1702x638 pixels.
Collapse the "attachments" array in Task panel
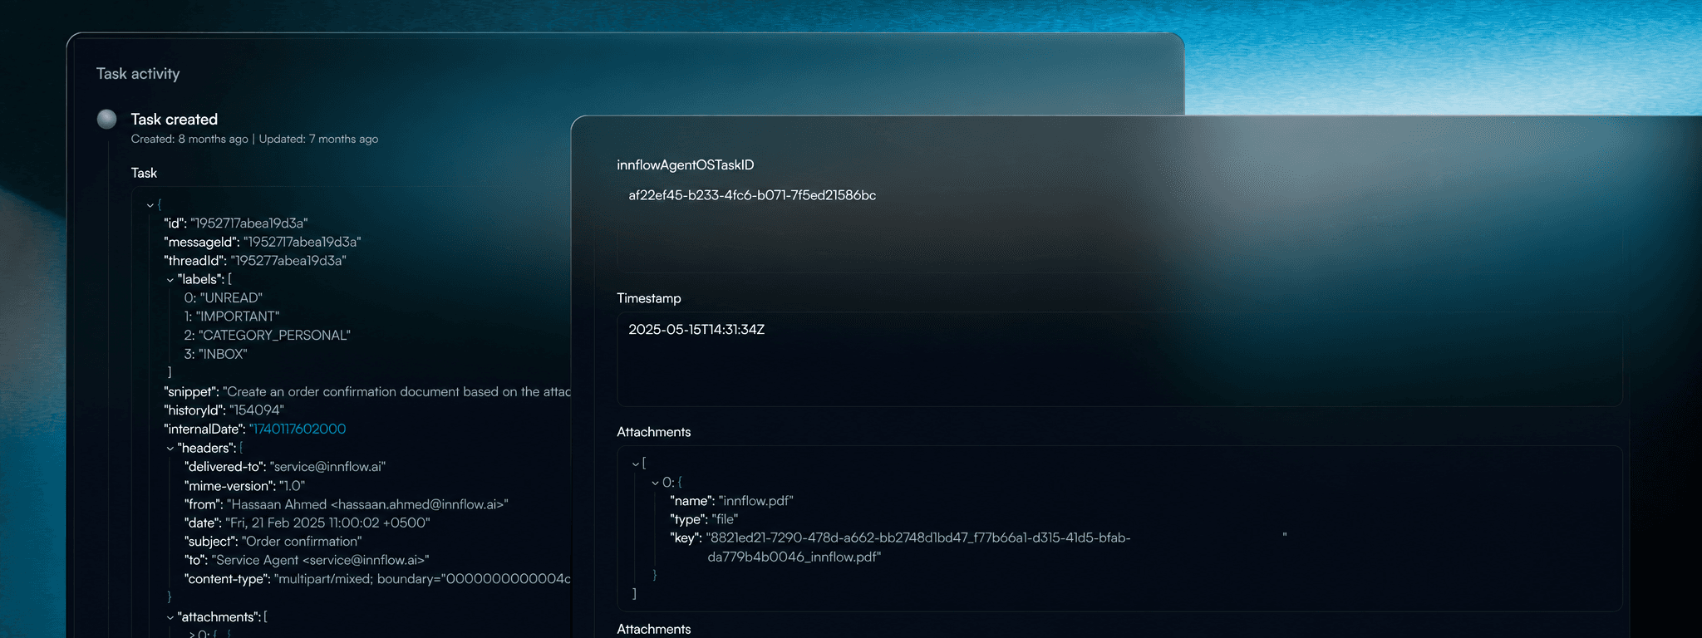pyautogui.click(x=170, y=618)
